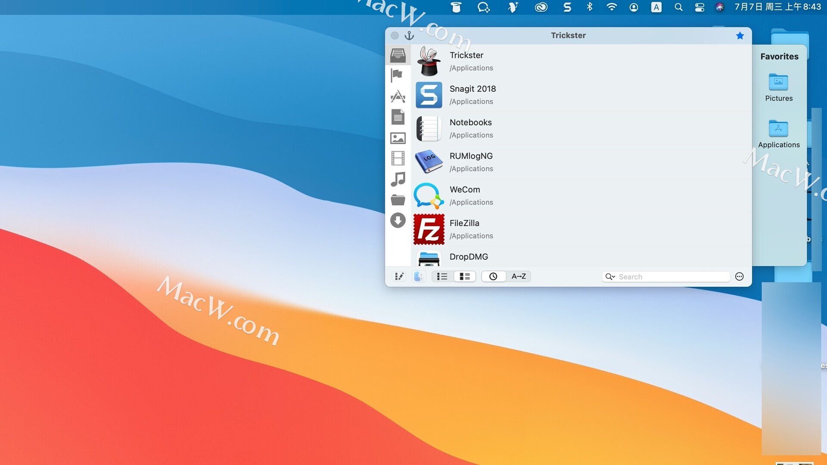The height and width of the screenshot is (465, 827).
Task: Open the search options magnifier dropdown
Action: tap(610, 277)
